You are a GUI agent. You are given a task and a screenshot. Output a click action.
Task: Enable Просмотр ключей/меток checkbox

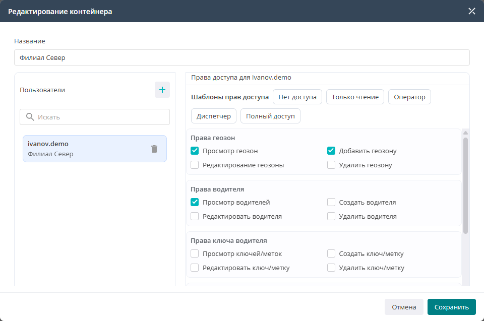coord(195,253)
